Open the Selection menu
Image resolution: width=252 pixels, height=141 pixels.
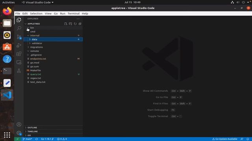pyautogui.click(x=36, y=14)
